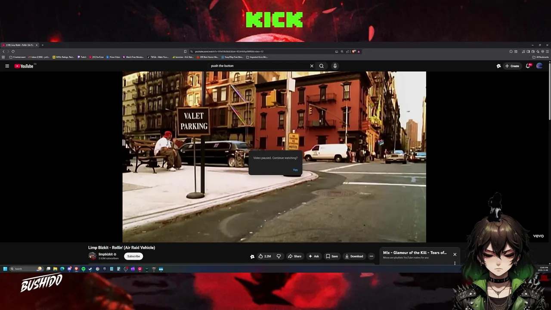The image size is (551, 310).
Task: Close the Mix playlist panel
Action: [455, 254]
